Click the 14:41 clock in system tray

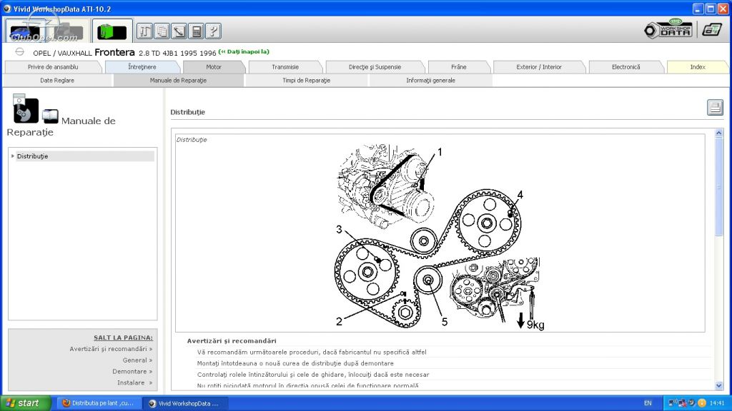coord(717,403)
